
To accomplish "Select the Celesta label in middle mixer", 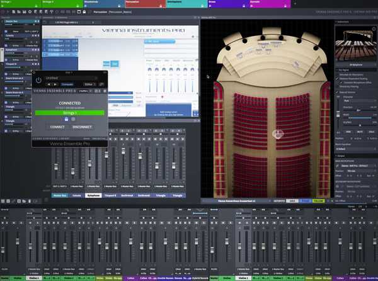I will (77, 195).
